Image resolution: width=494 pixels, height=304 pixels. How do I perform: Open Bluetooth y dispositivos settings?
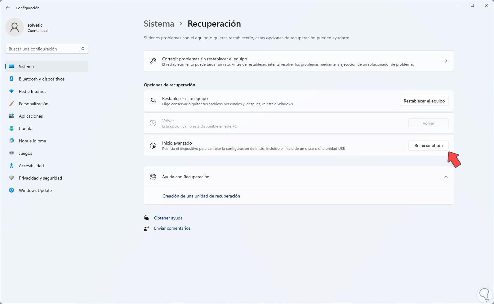point(42,79)
